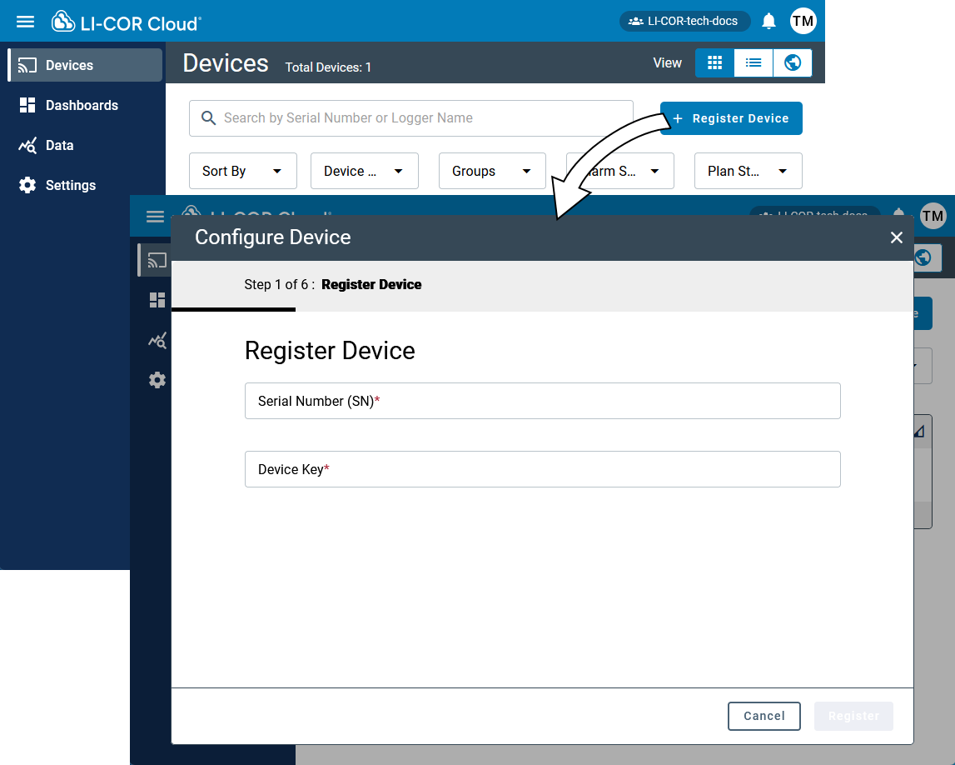This screenshot has width=955, height=765.
Task: Select the LI-COR-tech-docs organization chip
Action: tap(684, 22)
